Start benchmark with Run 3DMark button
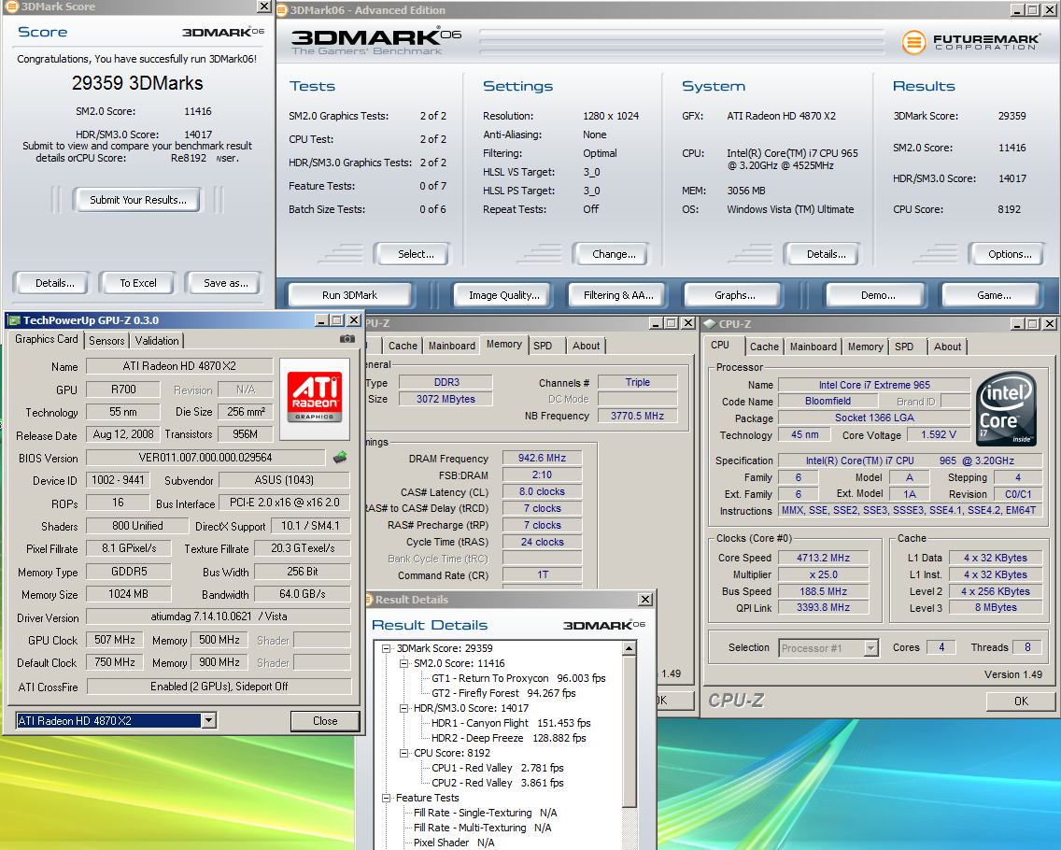Image resolution: width=1061 pixels, height=850 pixels. pos(350,295)
